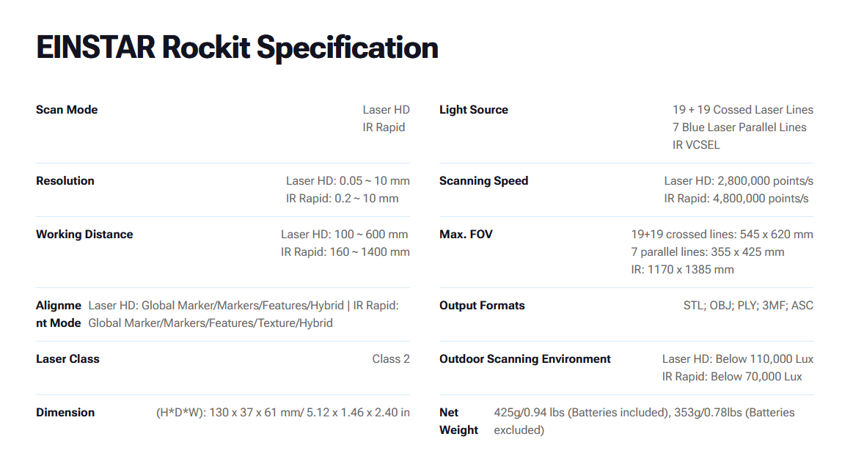Click the Working Distance label
This screenshot has height=464, width=853.
84,235
